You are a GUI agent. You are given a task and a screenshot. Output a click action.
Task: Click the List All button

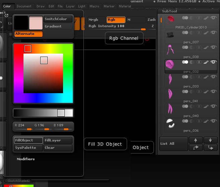click(174, 144)
